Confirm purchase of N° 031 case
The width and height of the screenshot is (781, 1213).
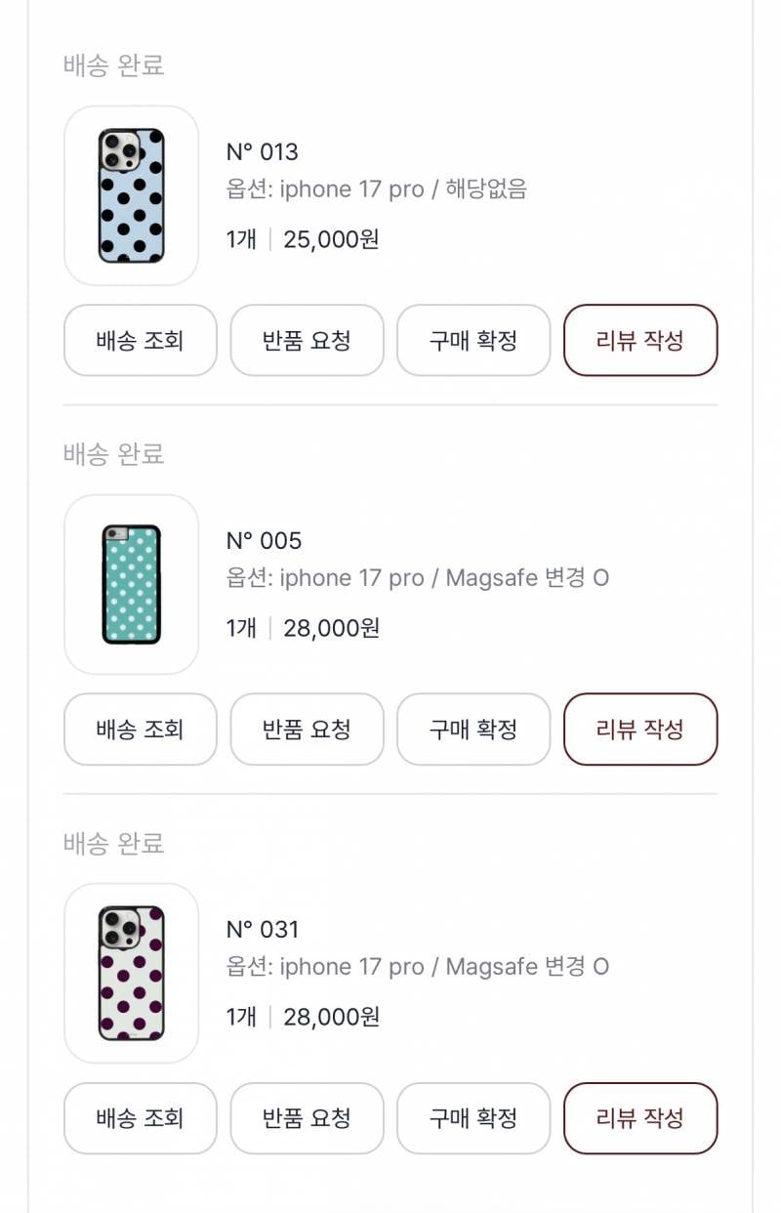473,1117
